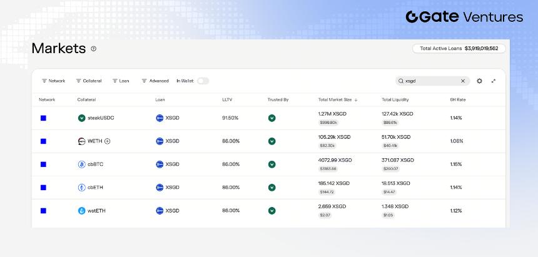Click XSGD loan icon in WETH row
This screenshot has height=257, width=538.
(160, 141)
